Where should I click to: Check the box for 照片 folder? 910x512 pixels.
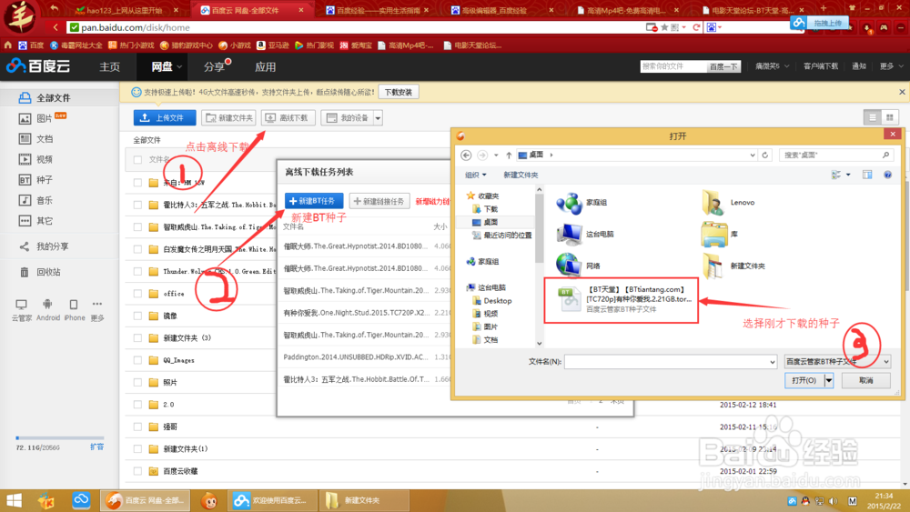pos(137,382)
